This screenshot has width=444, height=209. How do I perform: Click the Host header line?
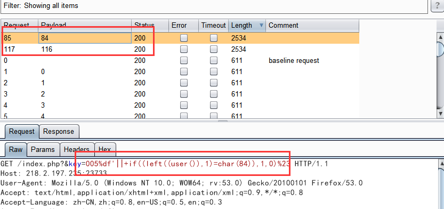(54, 173)
